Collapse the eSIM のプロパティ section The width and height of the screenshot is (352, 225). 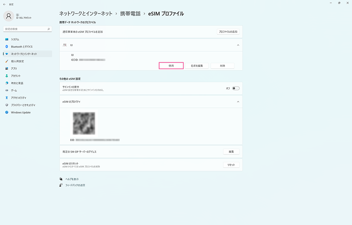click(x=238, y=102)
